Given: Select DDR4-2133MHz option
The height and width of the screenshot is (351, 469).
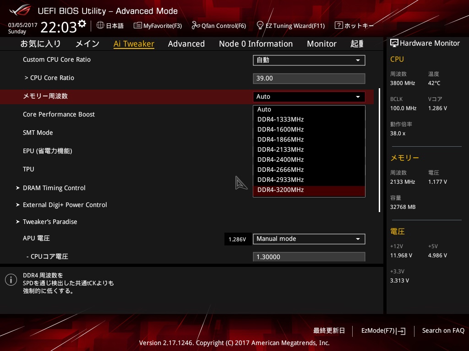Looking at the screenshot, I should 309,149.
